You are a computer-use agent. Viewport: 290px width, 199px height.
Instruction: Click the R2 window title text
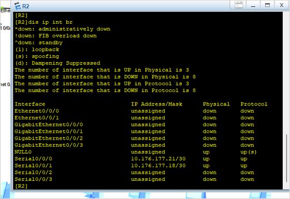point(26,6)
